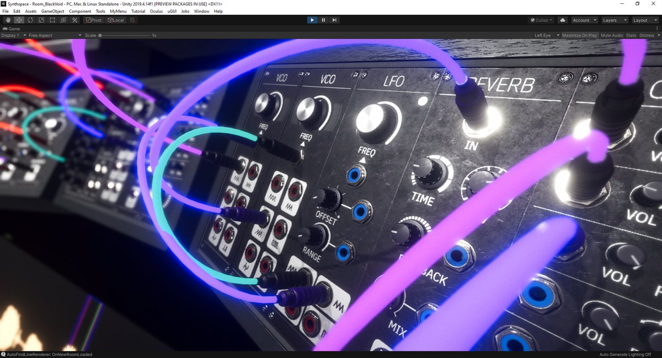Open the Tools menu

click(x=100, y=11)
